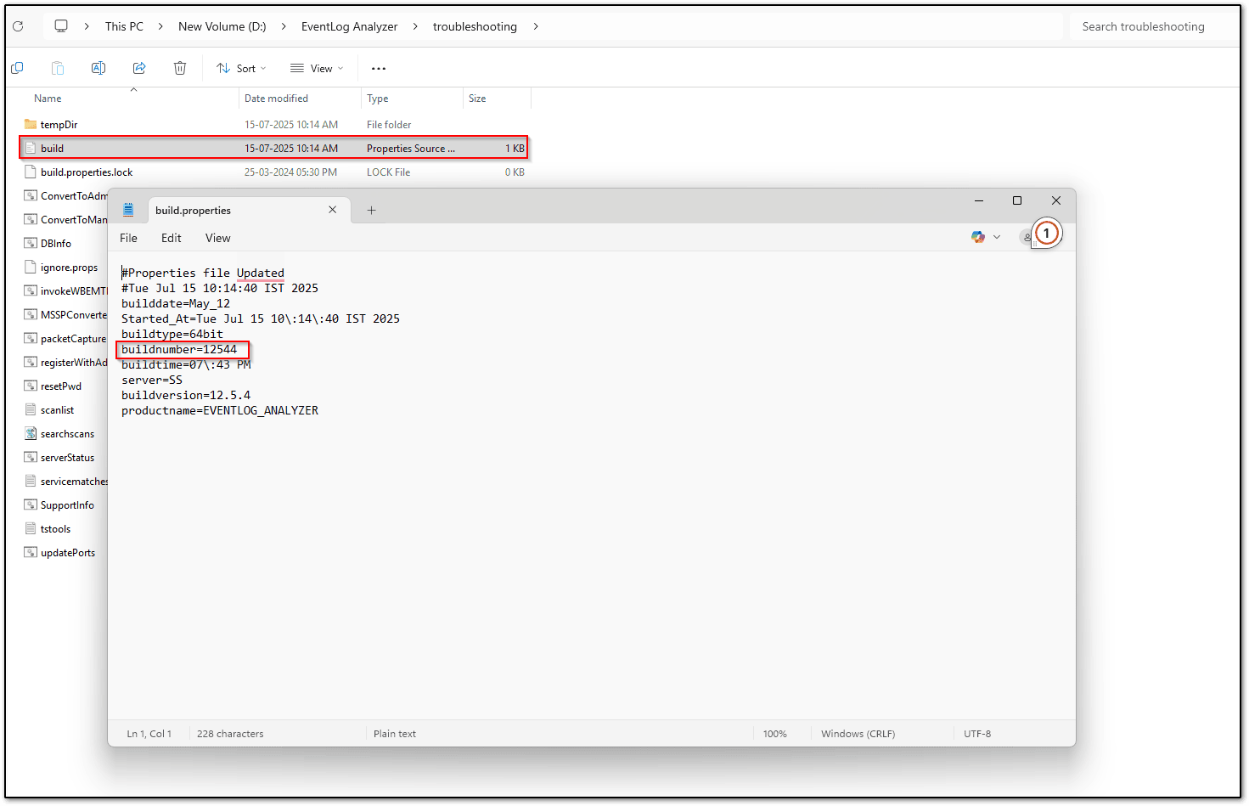Click the 228 characters status entry
Viewport: 1249px width, 806px height.
pos(230,734)
